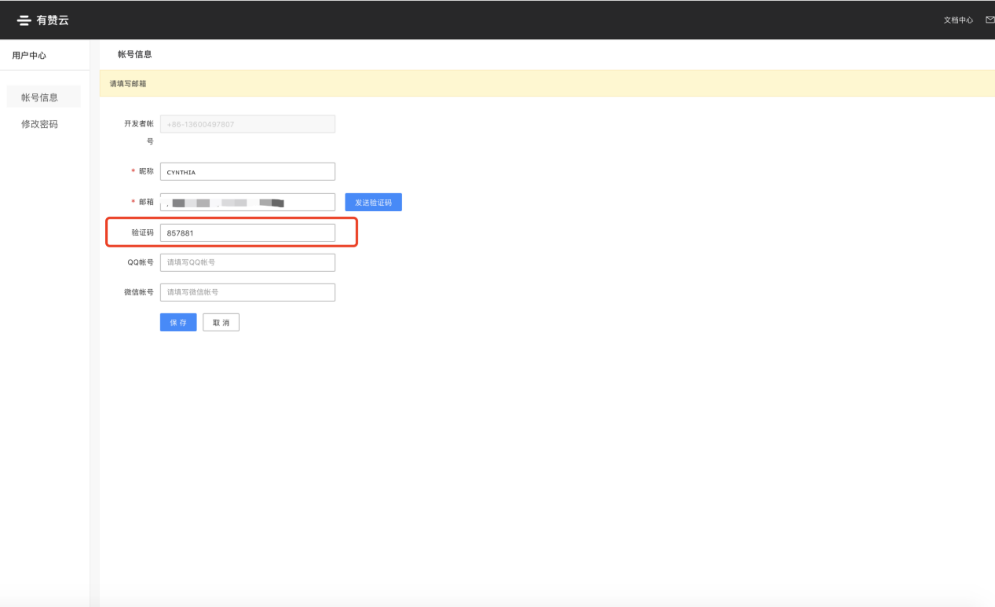Click the 微信帐号 input field
The width and height of the screenshot is (995, 607).
[x=247, y=292]
